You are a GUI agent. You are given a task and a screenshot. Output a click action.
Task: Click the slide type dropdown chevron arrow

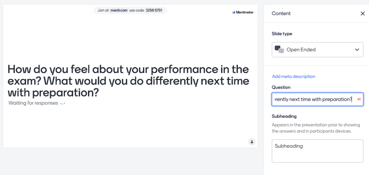click(357, 50)
